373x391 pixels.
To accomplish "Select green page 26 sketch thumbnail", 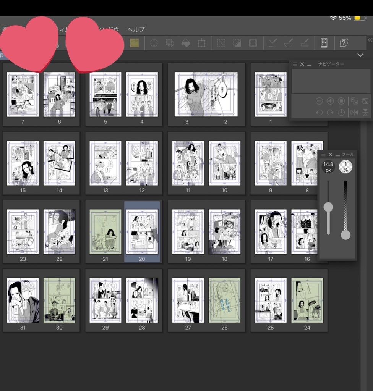I will [x=224, y=300].
